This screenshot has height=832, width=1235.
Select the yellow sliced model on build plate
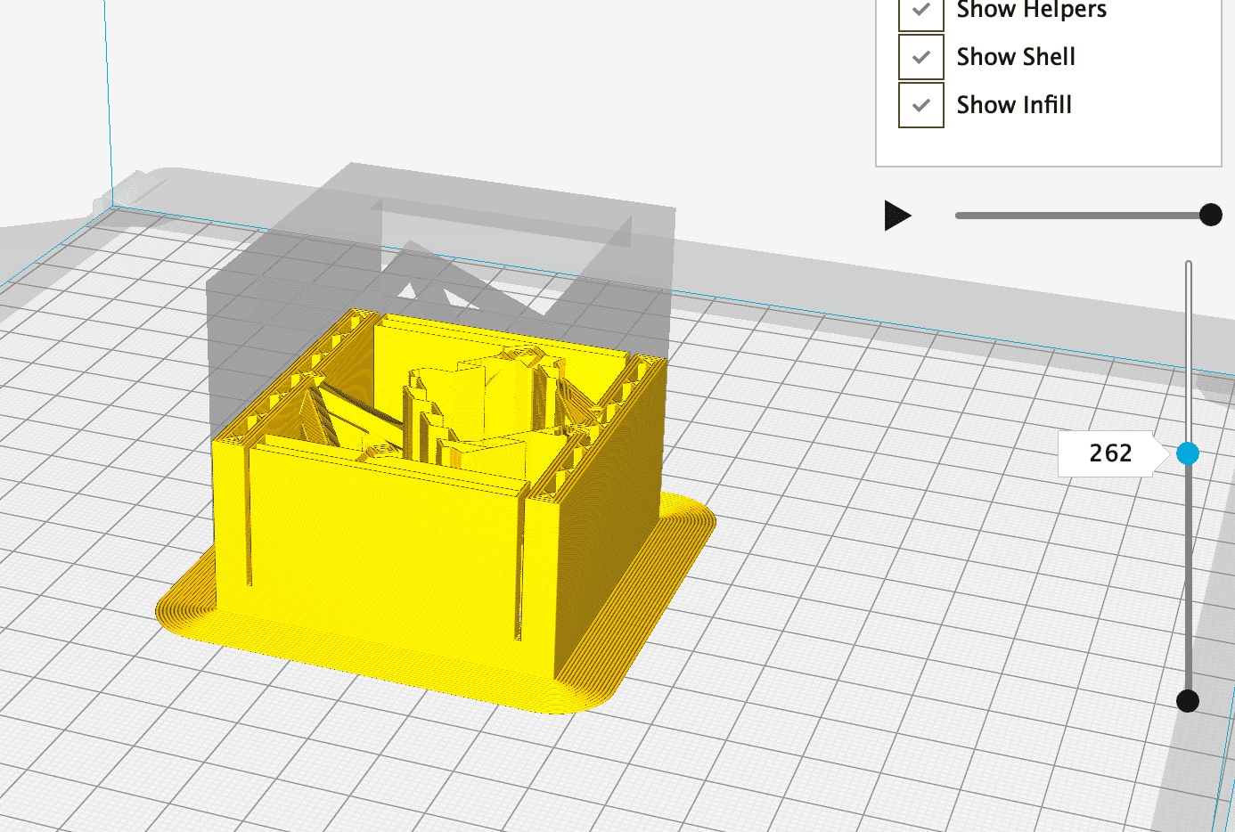[436, 510]
